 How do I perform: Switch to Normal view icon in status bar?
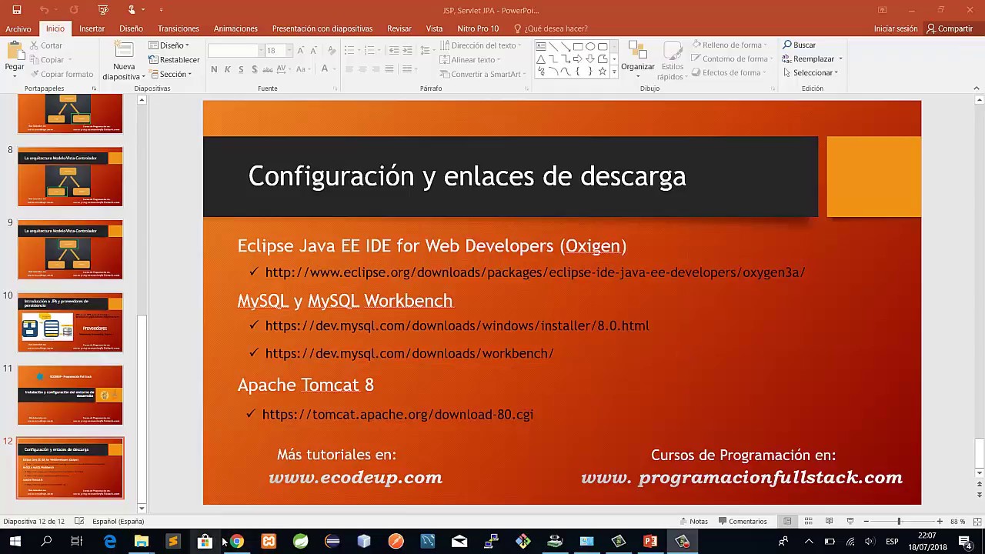click(x=787, y=521)
